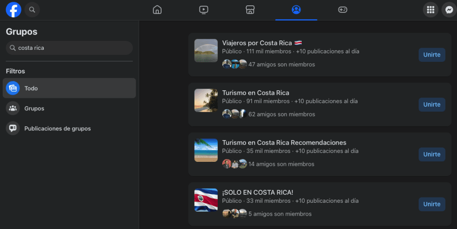457x229 pixels.
Task: Click '5 amigos son miembros' text
Action: [280, 214]
